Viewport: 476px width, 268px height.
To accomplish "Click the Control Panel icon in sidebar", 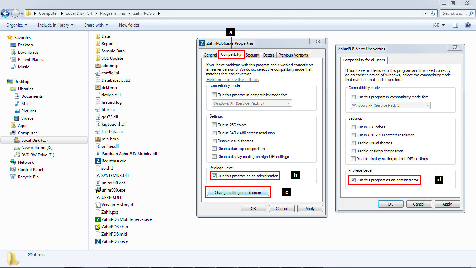I will coord(13,169).
